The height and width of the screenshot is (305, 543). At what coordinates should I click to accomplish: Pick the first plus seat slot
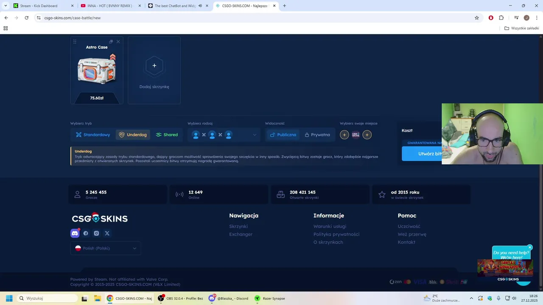[x=344, y=135]
